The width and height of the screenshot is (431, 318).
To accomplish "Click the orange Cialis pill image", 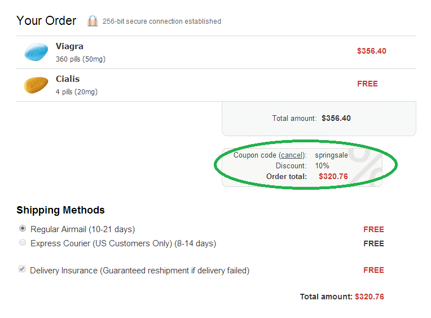I will point(36,85).
